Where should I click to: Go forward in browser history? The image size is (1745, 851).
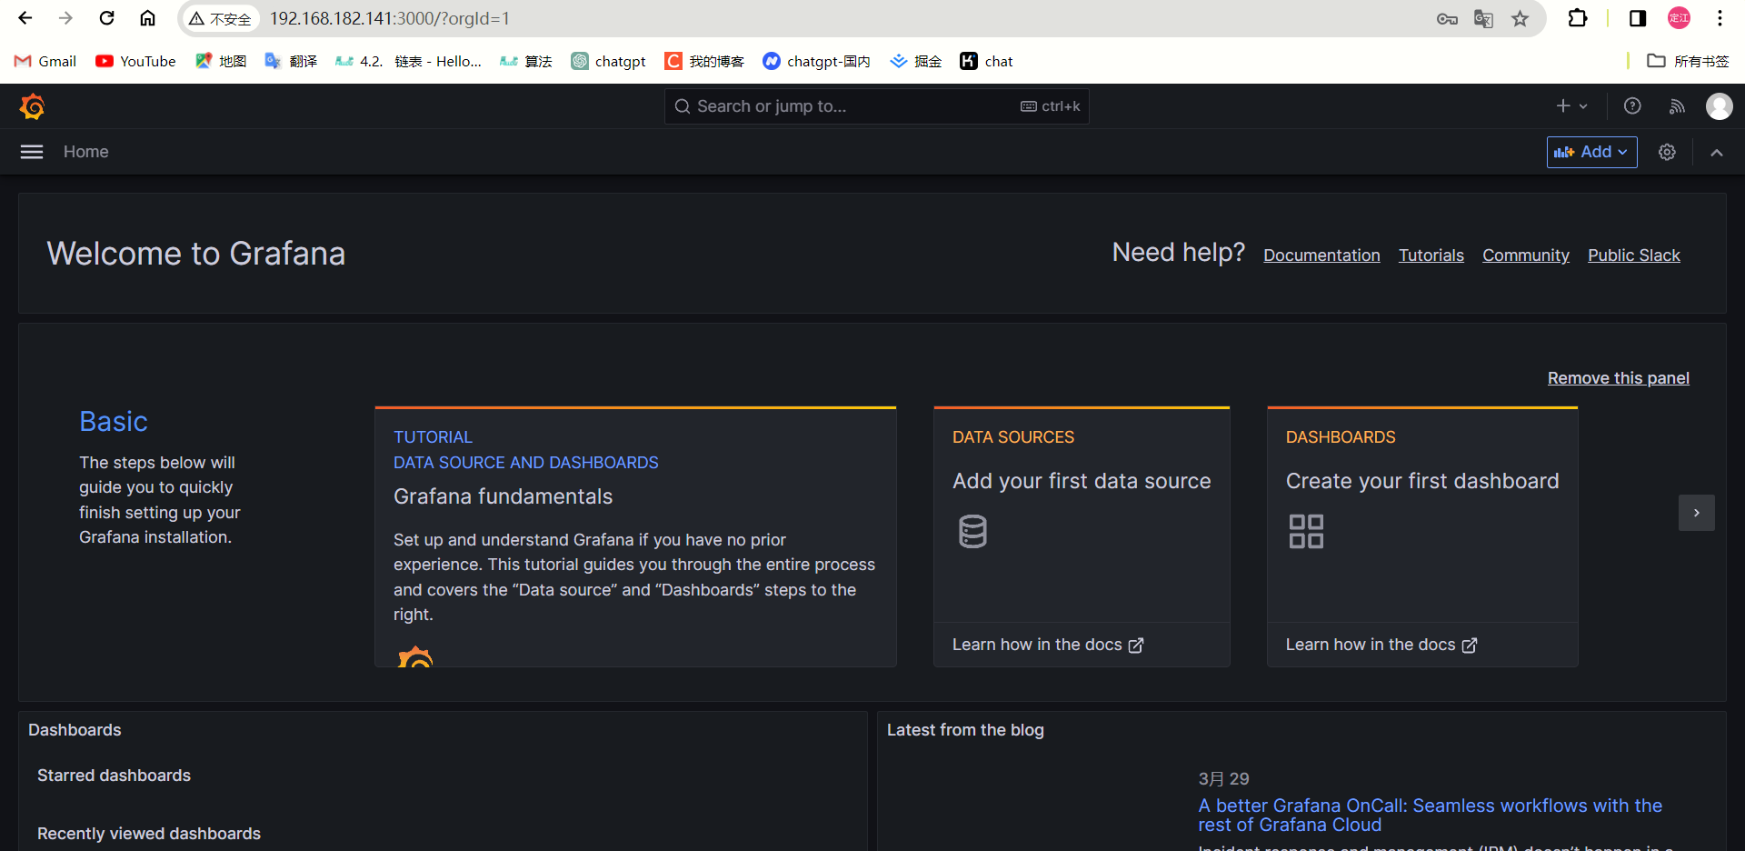pyautogui.click(x=65, y=18)
